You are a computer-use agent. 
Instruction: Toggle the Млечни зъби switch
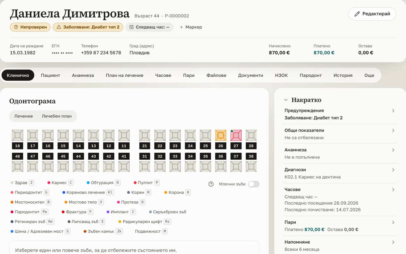point(254,184)
